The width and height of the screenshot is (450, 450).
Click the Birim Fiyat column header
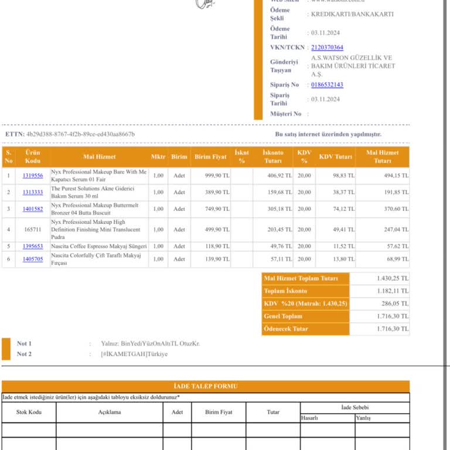tap(210, 156)
